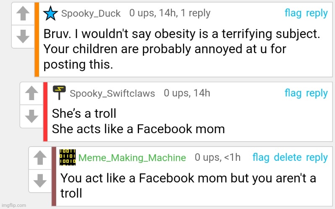
Task: Delete Meme_Making_Machine's comment
Action: 288,157
